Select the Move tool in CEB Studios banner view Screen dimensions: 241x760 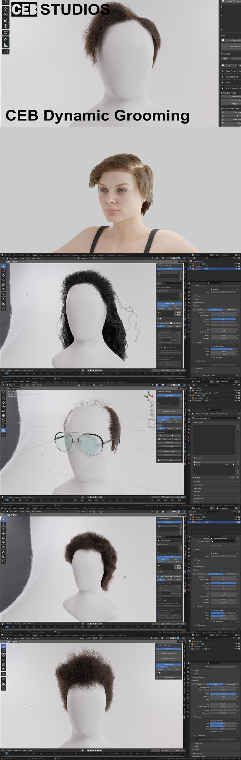pos(6,8)
